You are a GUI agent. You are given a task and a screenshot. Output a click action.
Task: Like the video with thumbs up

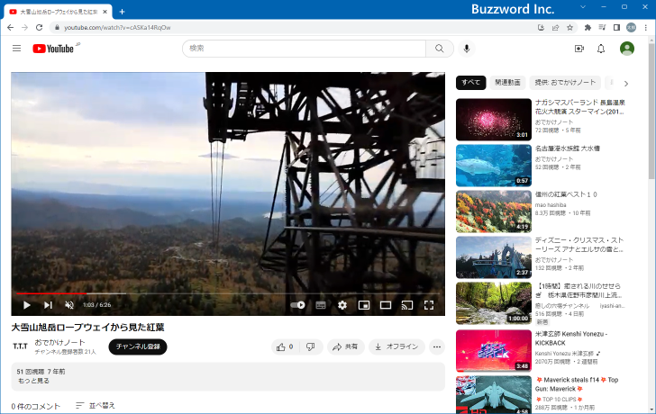[285, 346]
